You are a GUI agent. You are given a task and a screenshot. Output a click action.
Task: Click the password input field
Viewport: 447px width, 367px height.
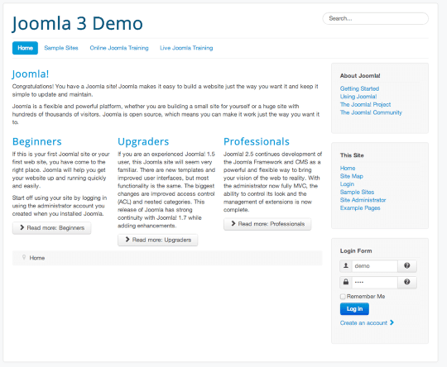pos(375,282)
